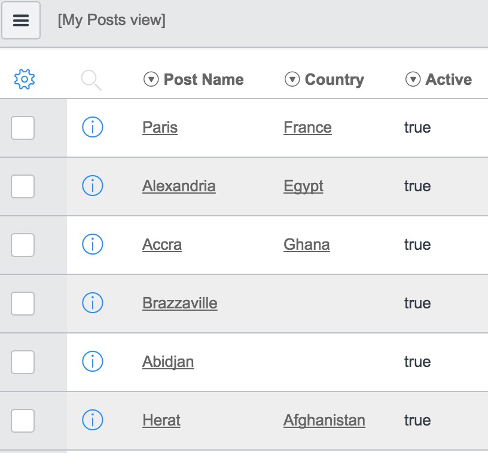Select the Paris row checkbox
Viewport: 488px width, 453px height.
click(23, 128)
